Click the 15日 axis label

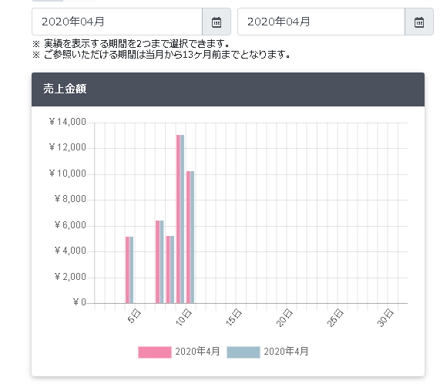coord(234,317)
